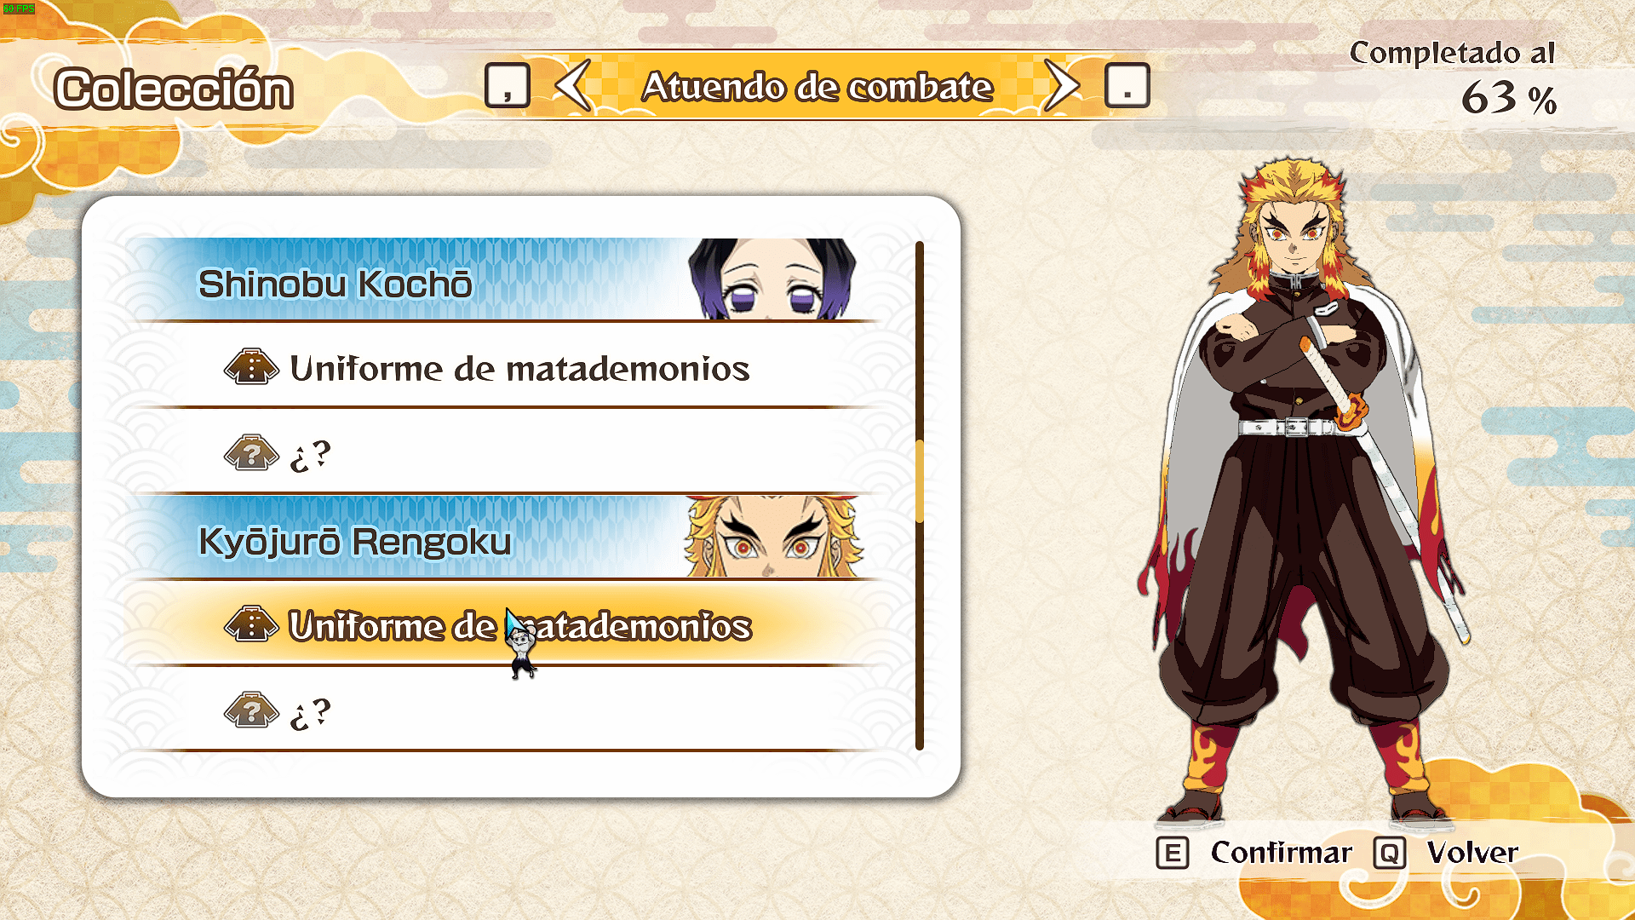
Task: Click the locked outfit icon under Kyōjurō Rengoku
Action: click(251, 710)
